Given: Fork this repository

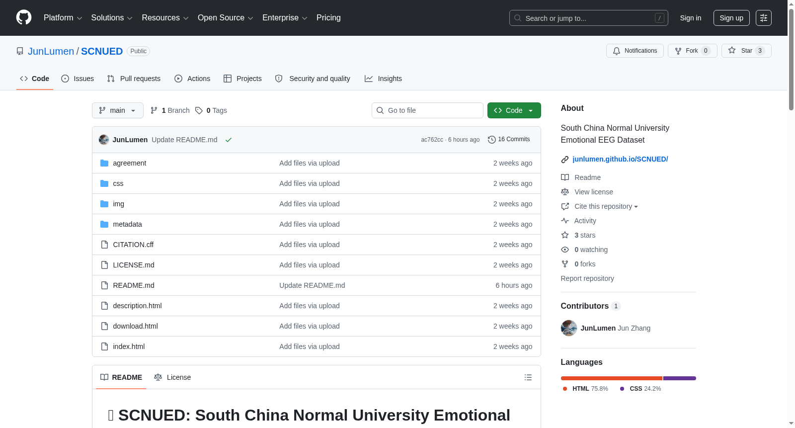Looking at the screenshot, I should [x=692, y=51].
